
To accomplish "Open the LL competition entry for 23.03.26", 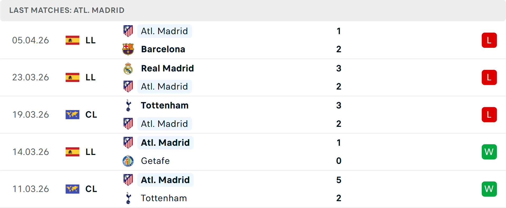I will [x=90, y=77].
